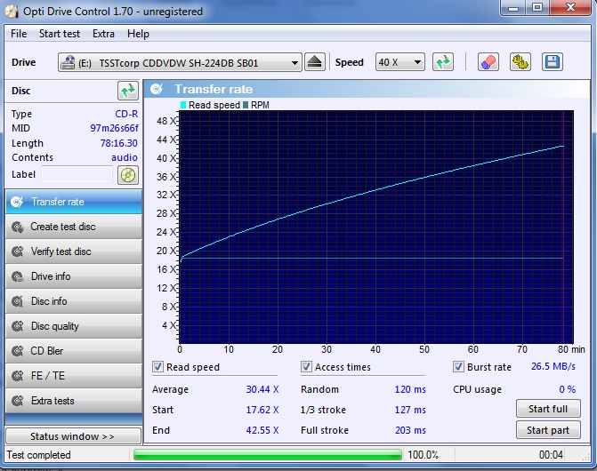Open the Disc quality test

[74, 326]
